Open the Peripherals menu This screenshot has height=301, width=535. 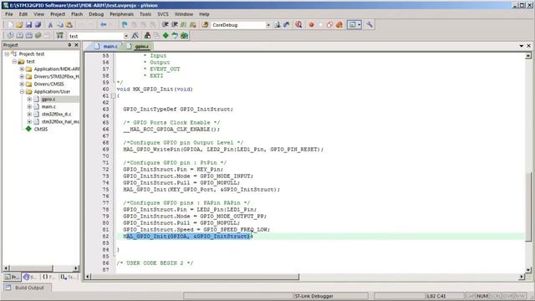(122, 14)
